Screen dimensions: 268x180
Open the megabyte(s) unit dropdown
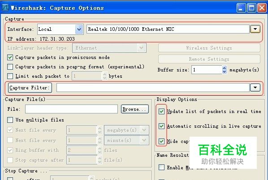[126, 130]
